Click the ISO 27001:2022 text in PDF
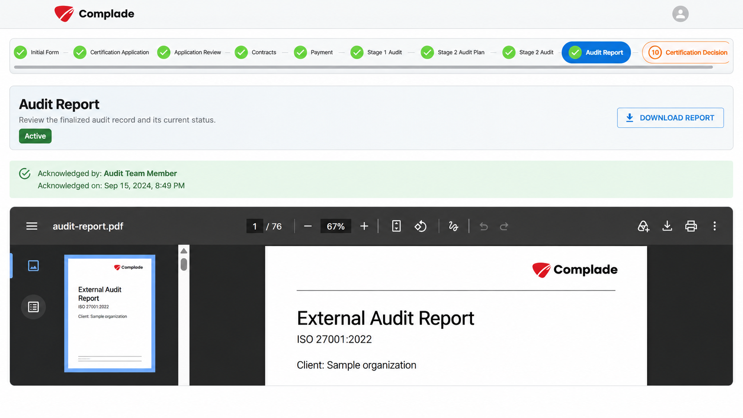The width and height of the screenshot is (743, 418). coord(334,339)
